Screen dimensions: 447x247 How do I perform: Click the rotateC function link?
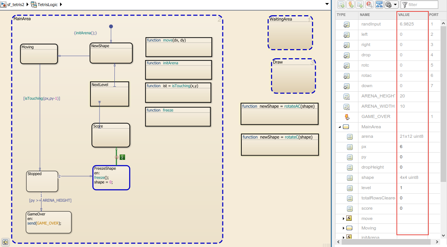tap(292, 137)
